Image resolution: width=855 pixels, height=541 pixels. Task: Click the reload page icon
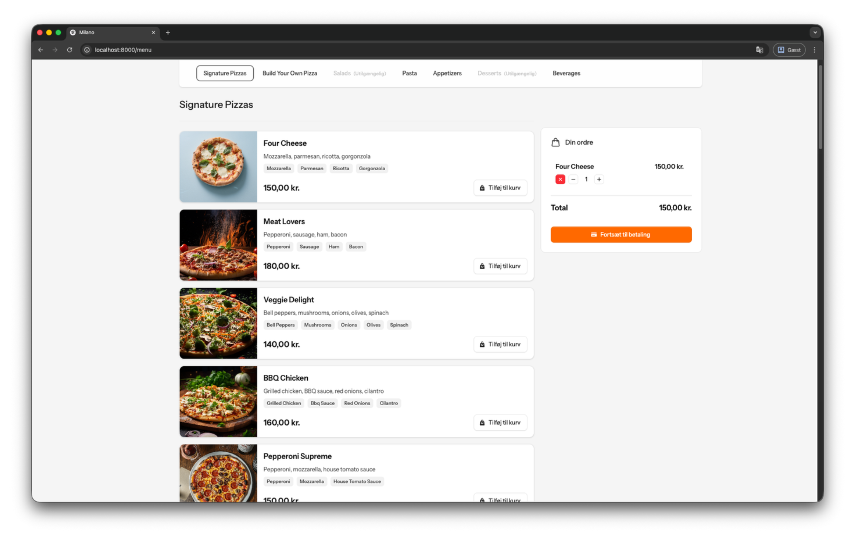pos(69,50)
